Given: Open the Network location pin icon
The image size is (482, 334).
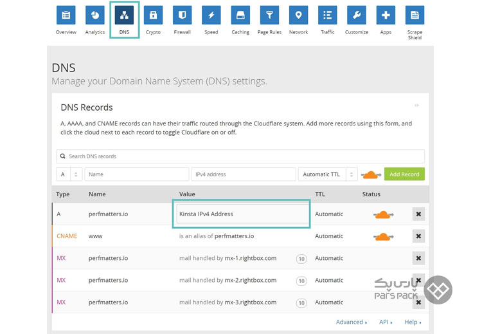Looking at the screenshot, I should point(298,15).
